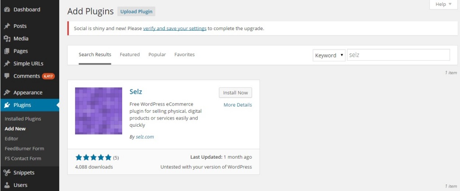Click the plugin search input field
The height and width of the screenshot is (191, 460).
pyautogui.click(x=398, y=55)
